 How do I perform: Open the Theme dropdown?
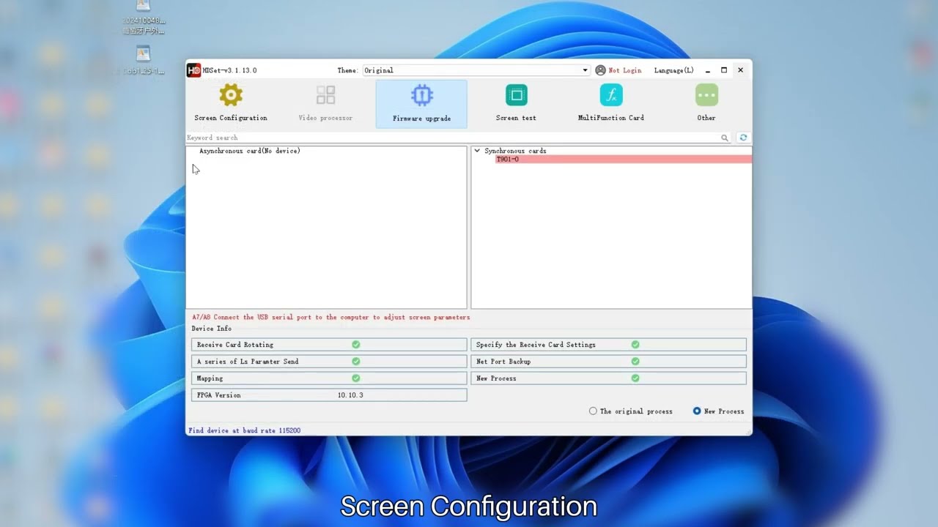click(x=476, y=70)
